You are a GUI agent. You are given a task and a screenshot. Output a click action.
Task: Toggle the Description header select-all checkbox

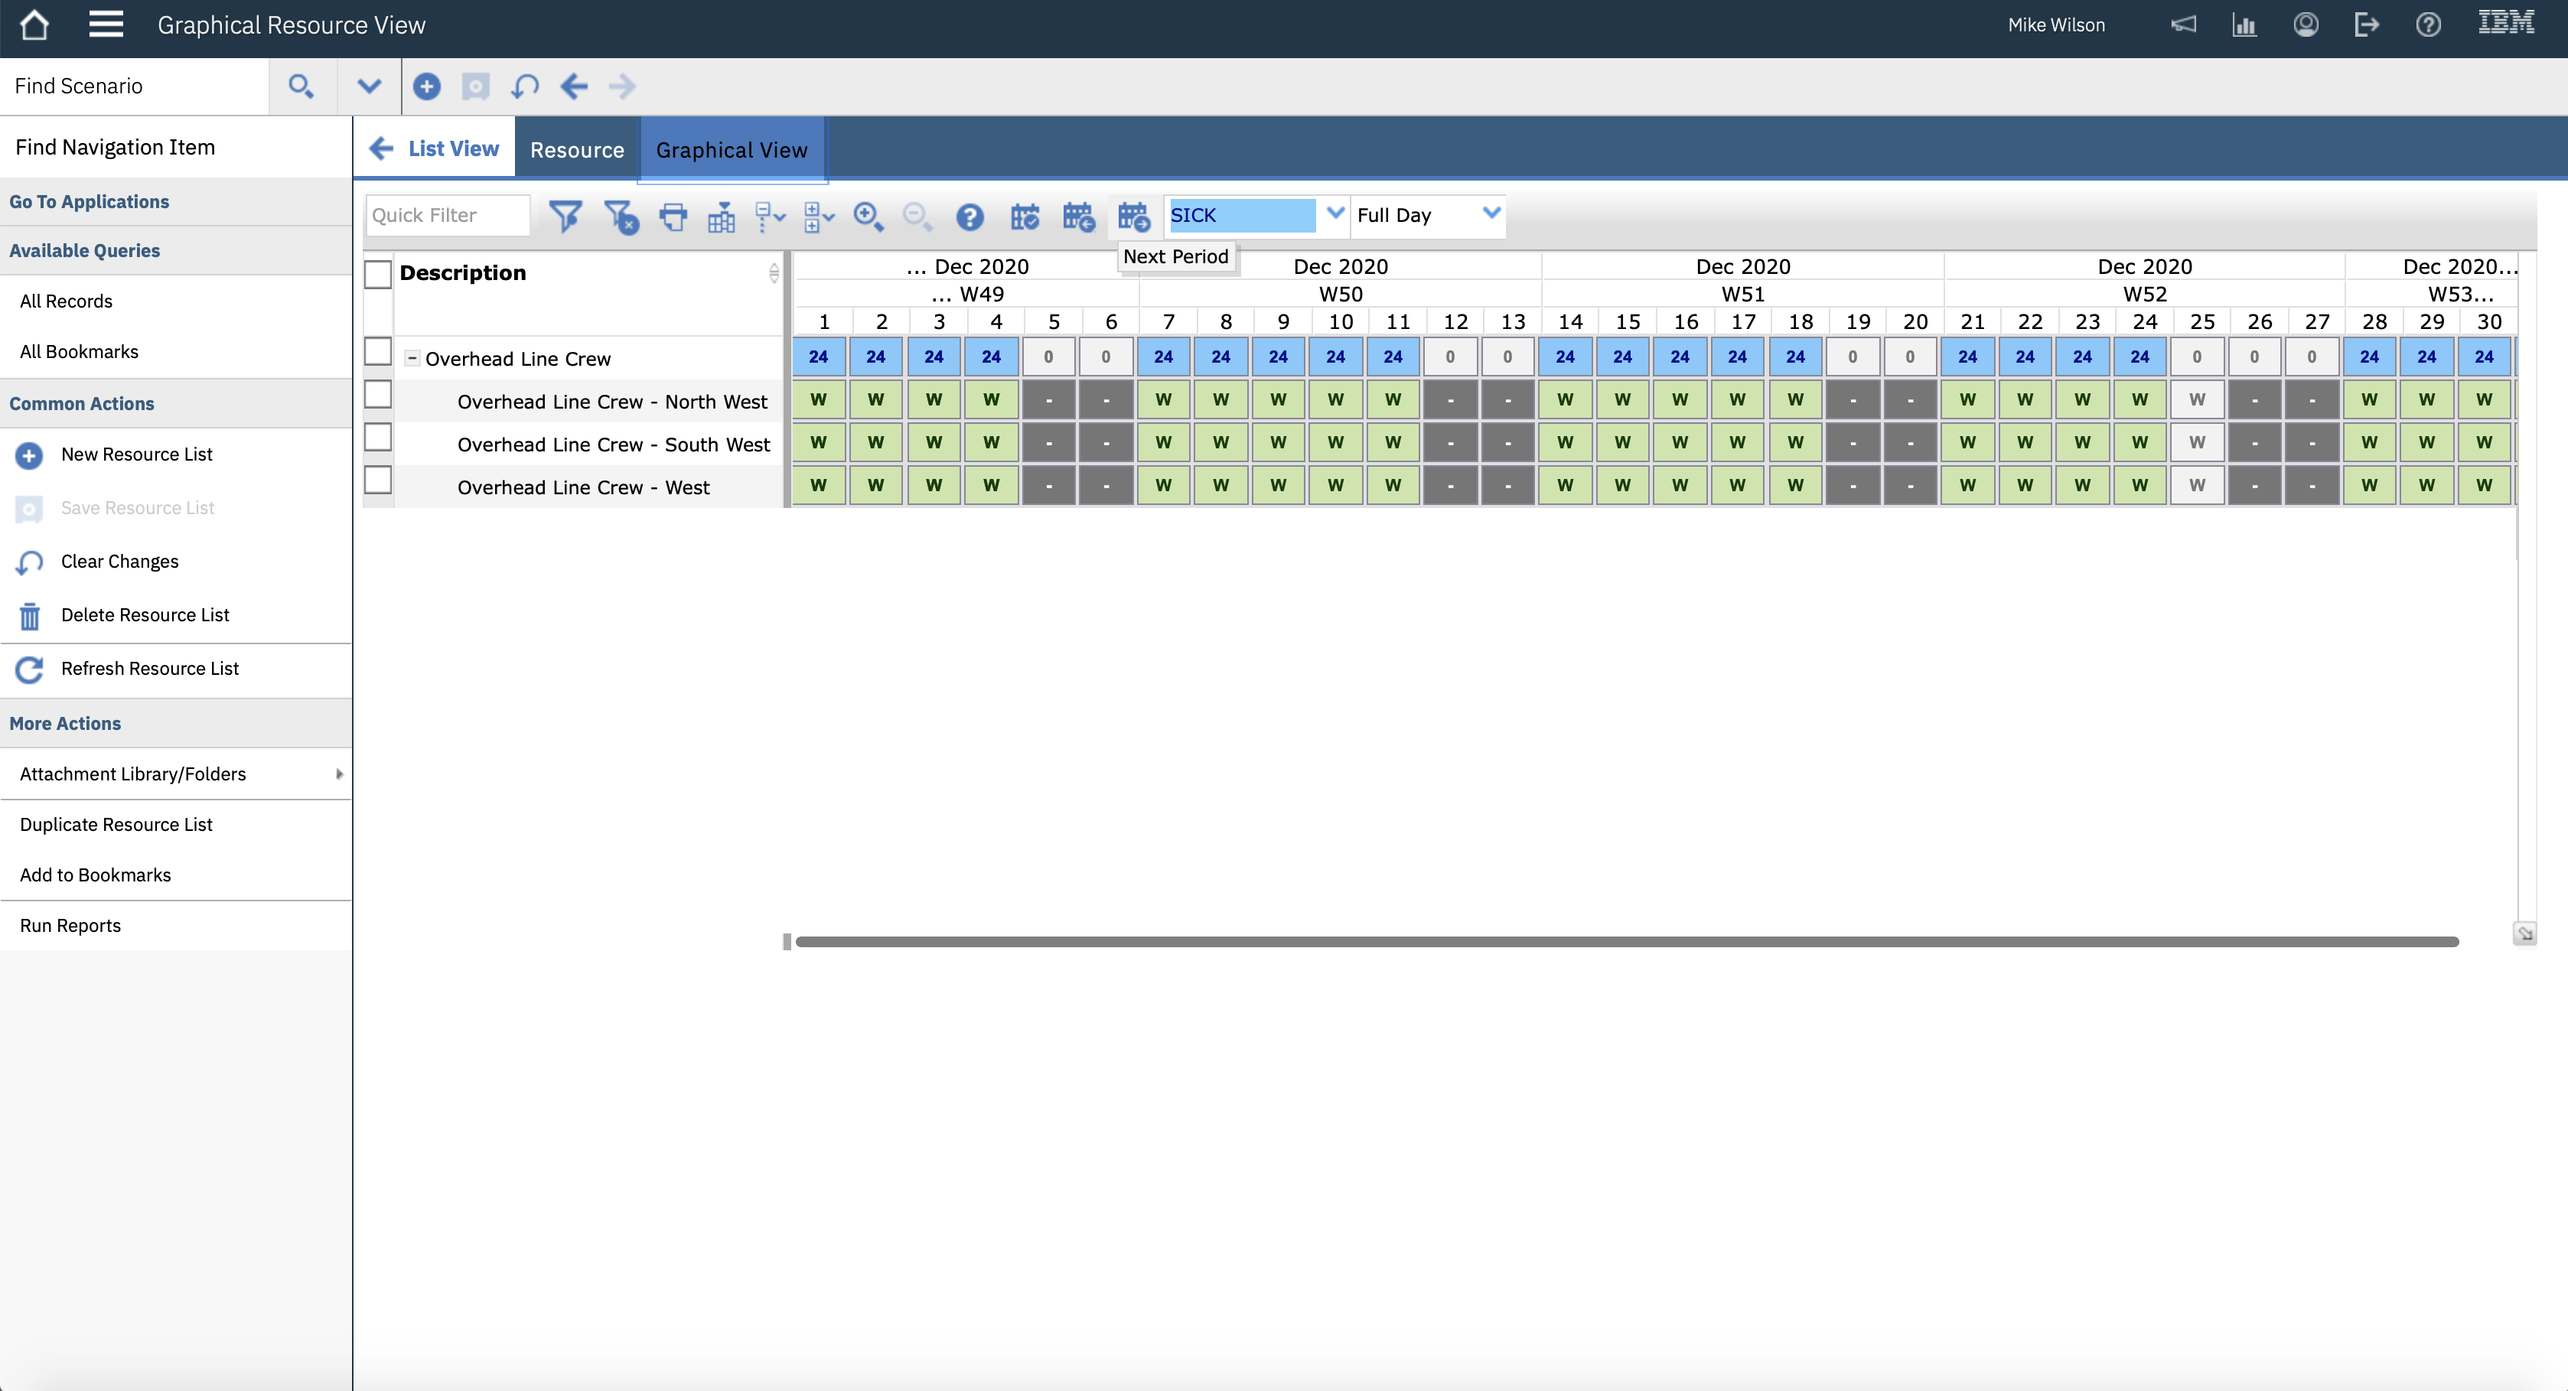click(x=378, y=274)
